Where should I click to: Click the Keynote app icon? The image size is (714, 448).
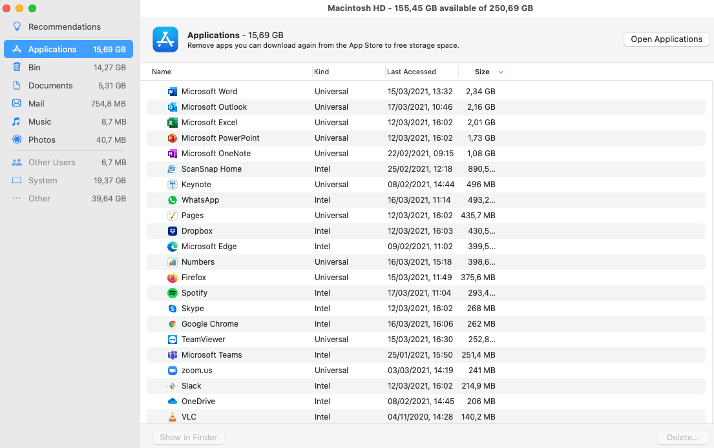tap(172, 184)
